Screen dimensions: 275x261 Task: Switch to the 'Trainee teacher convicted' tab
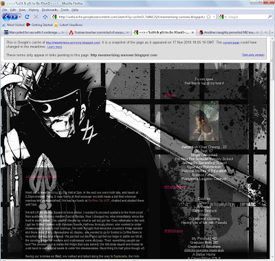(99, 32)
